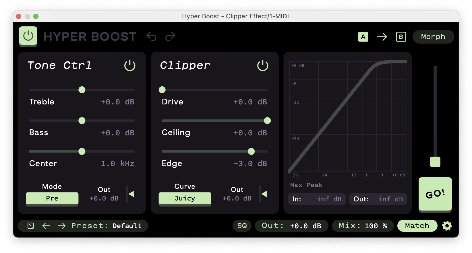Viewport: 472px width, 253px height.
Task: Toggle main Hyper Boost power button
Action: [x=28, y=36]
